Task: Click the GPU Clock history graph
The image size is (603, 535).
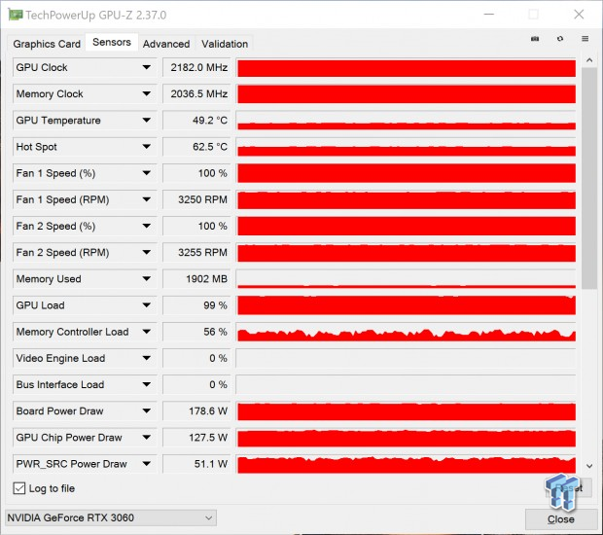Action: click(x=407, y=68)
